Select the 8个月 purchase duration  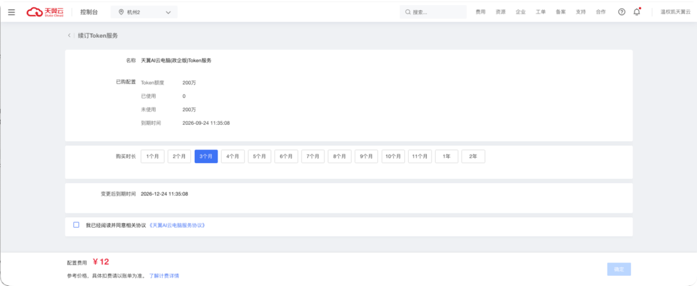coord(339,156)
